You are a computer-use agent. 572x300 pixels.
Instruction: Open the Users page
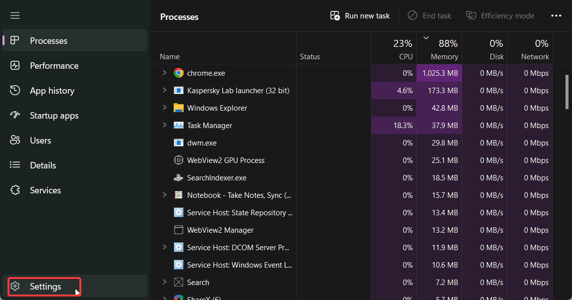click(x=75, y=141)
